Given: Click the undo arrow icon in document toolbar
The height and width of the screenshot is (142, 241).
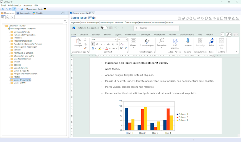Looking at the screenshot, I should (x=214, y=18).
